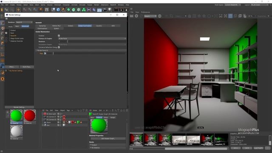This screenshot has height=153, width=272.
Task: Open the Beauty AOV dropdown in RenderView
Action: [150, 16]
